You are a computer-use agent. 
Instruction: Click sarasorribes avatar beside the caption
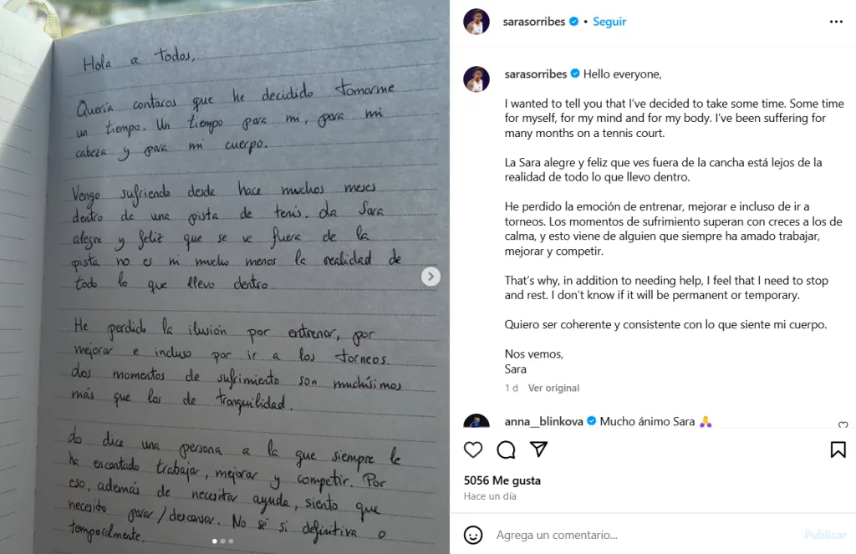(476, 79)
